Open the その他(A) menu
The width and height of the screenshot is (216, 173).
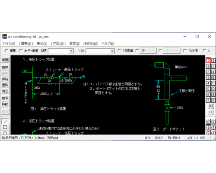tap(91, 43)
